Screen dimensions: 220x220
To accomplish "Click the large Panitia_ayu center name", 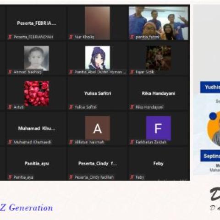I will click(x=37, y=164).
